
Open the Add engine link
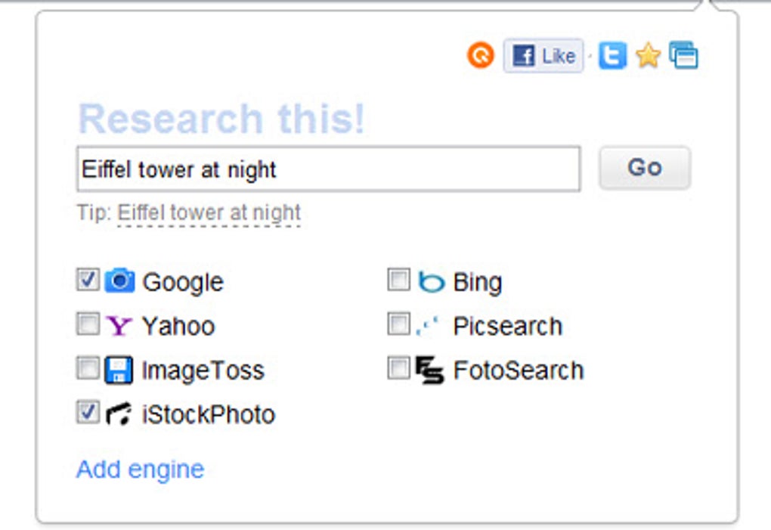click(x=140, y=469)
